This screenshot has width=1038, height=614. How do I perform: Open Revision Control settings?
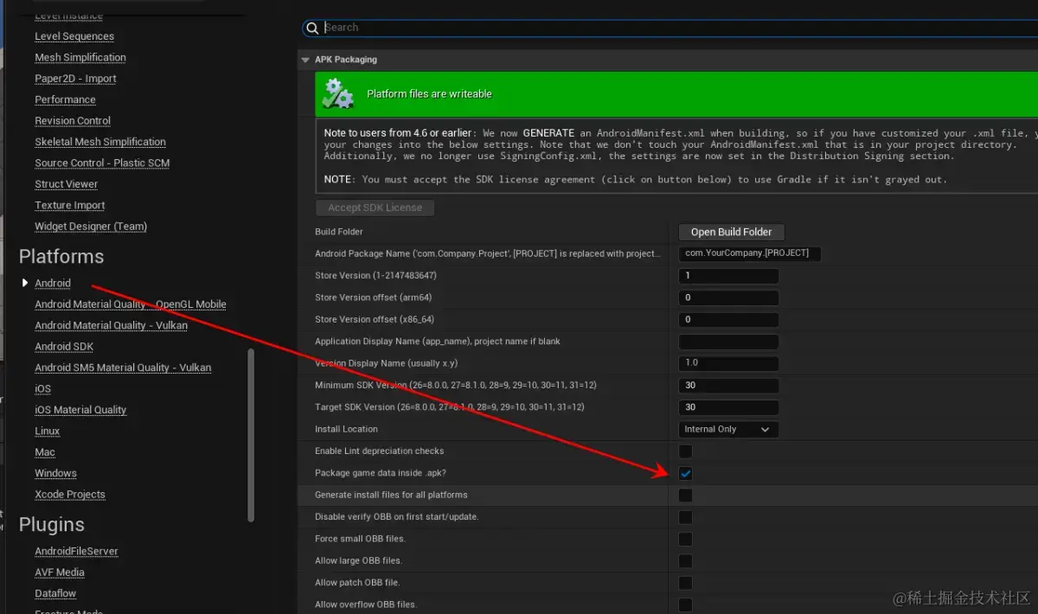pyautogui.click(x=73, y=121)
